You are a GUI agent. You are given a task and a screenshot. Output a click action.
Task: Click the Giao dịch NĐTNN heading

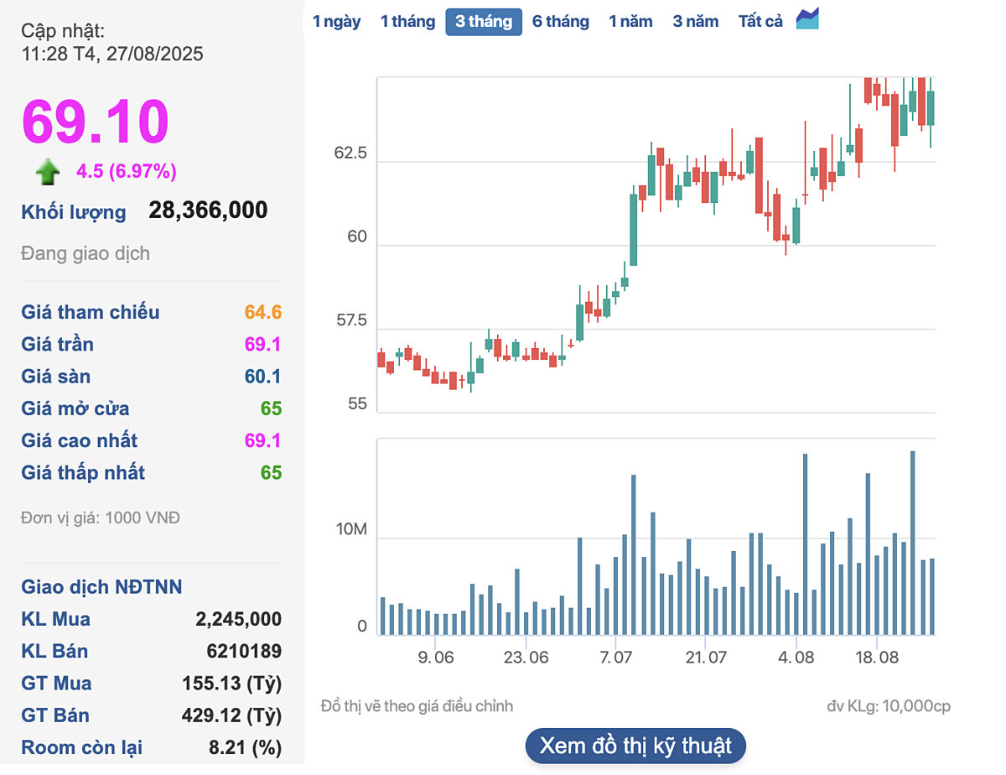[x=101, y=587]
